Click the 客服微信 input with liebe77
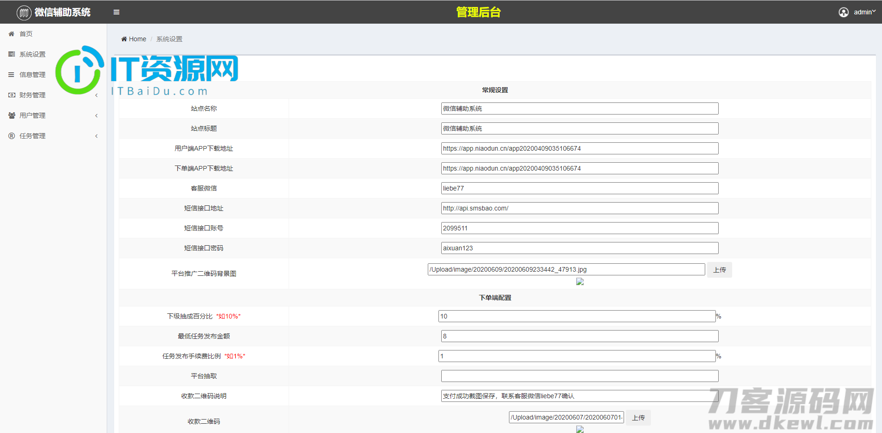 pos(579,188)
